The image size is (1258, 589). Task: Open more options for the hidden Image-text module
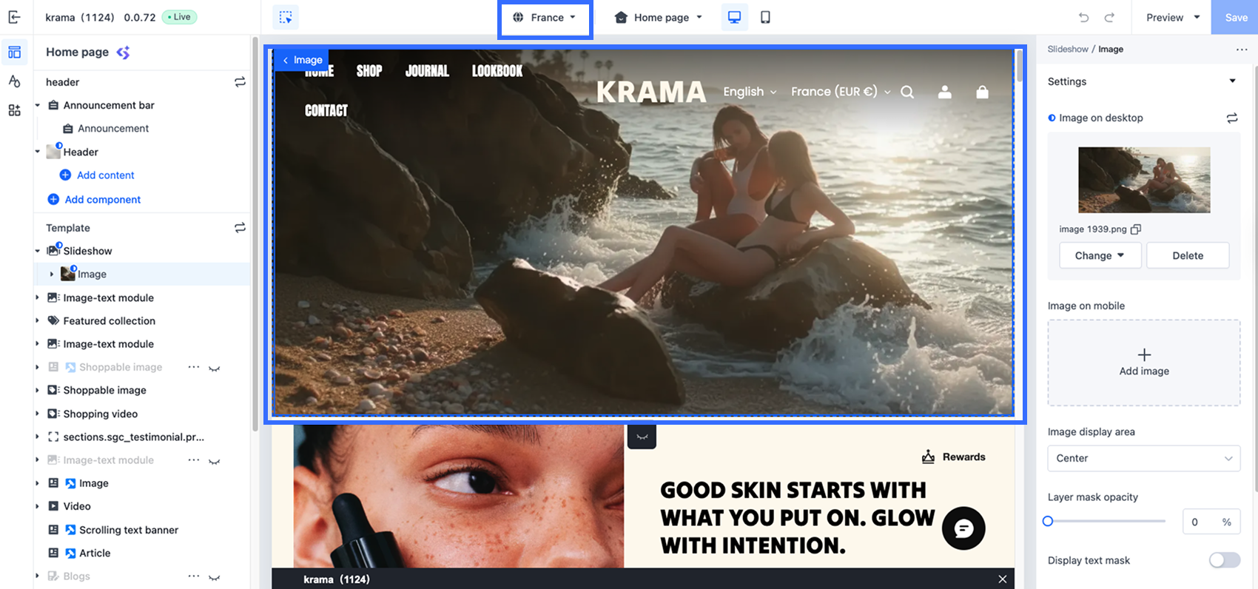[194, 460]
